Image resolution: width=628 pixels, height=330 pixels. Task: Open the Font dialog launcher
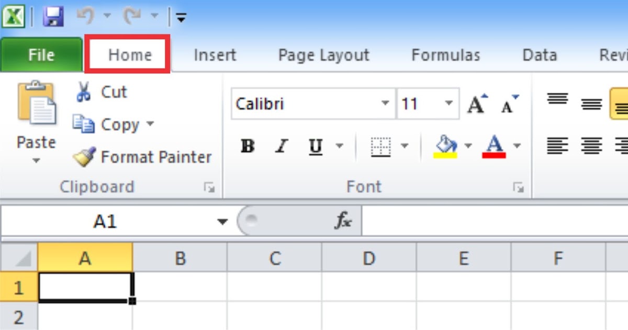pyautogui.click(x=518, y=188)
